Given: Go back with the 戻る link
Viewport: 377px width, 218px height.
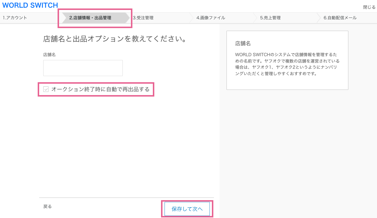Looking at the screenshot, I should click(x=47, y=207).
